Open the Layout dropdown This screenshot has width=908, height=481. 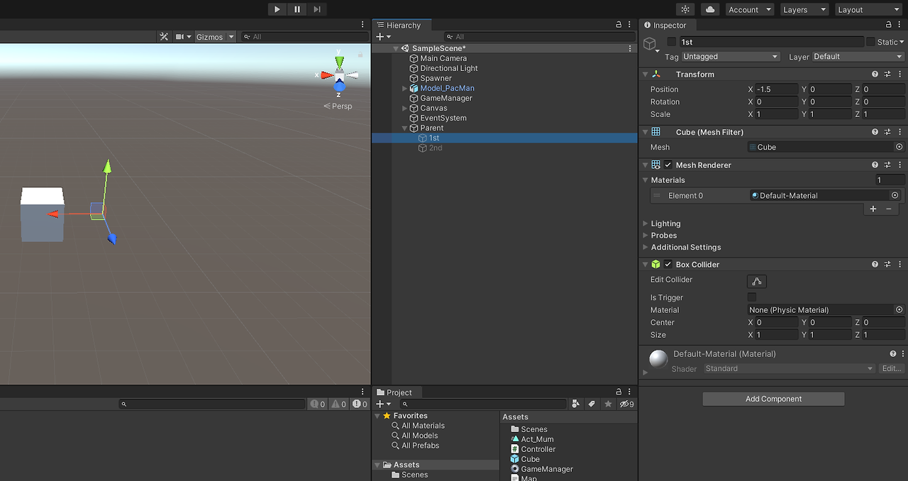pos(868,9)
